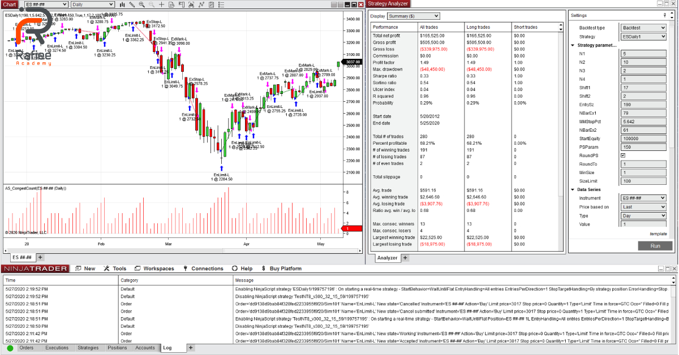Click the SizeLimit input field

point(643,181)
